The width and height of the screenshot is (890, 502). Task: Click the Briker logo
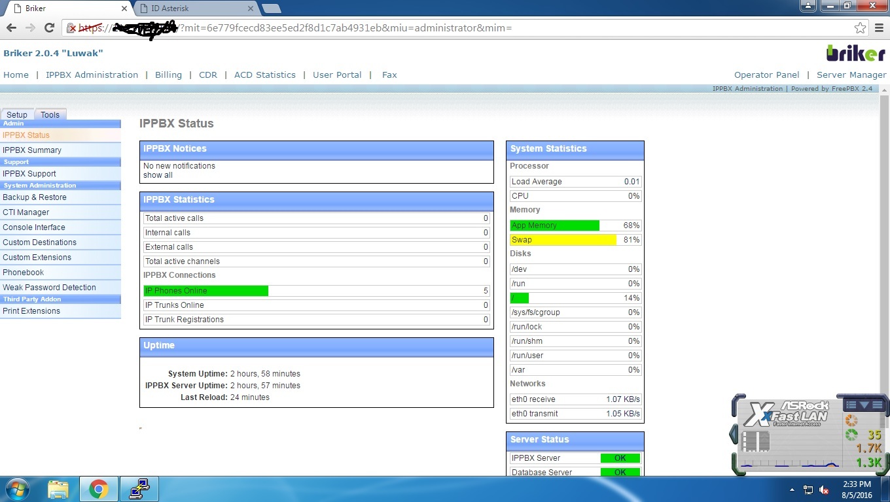[x=855, y=53]
